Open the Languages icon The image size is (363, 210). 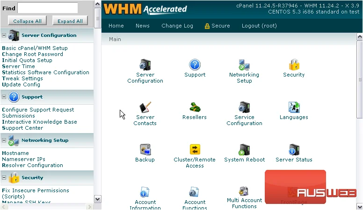pyautogui.click(x=294, y=107)
